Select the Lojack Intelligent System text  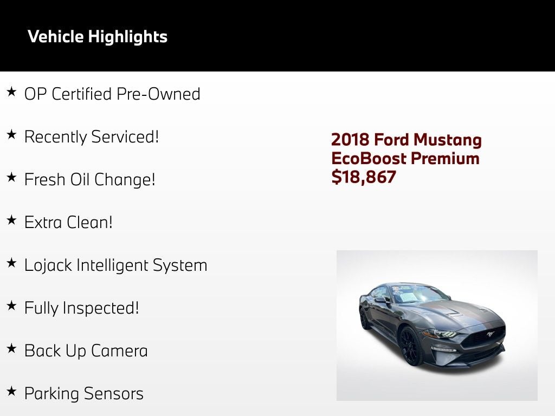(x=115, y=265)
